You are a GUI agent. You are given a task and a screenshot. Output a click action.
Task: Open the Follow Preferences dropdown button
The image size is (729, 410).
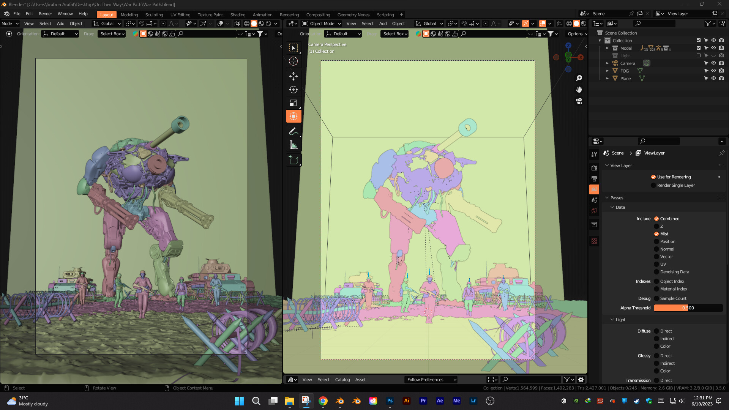(431, 380)
